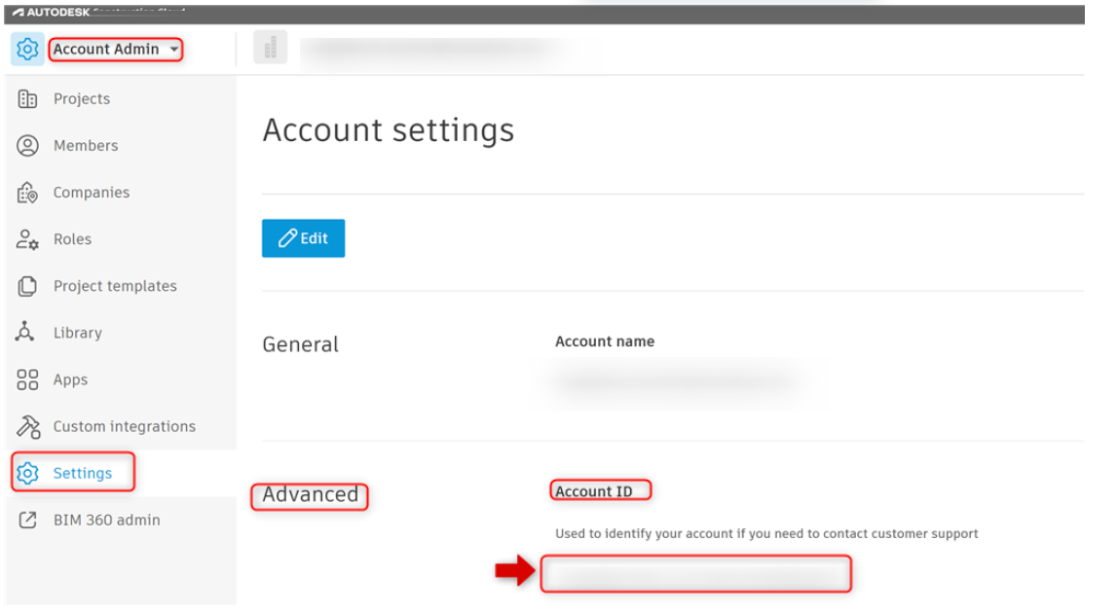Open the Account Admin dropdown
This screenshot has width=1118, height=611.
[x=116, y=50]
